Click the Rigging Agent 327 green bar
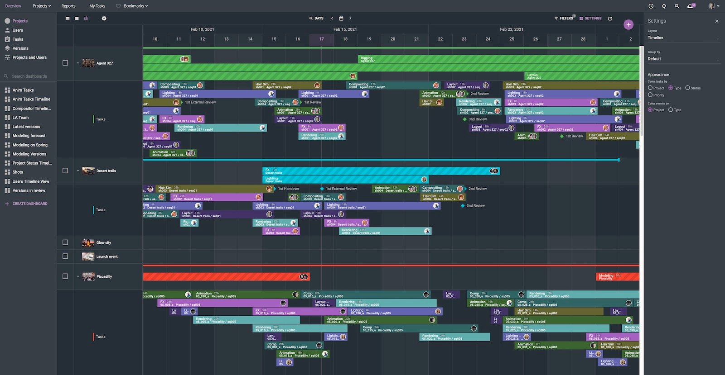Viewport: 725px width, 375px height. [498, 59]
